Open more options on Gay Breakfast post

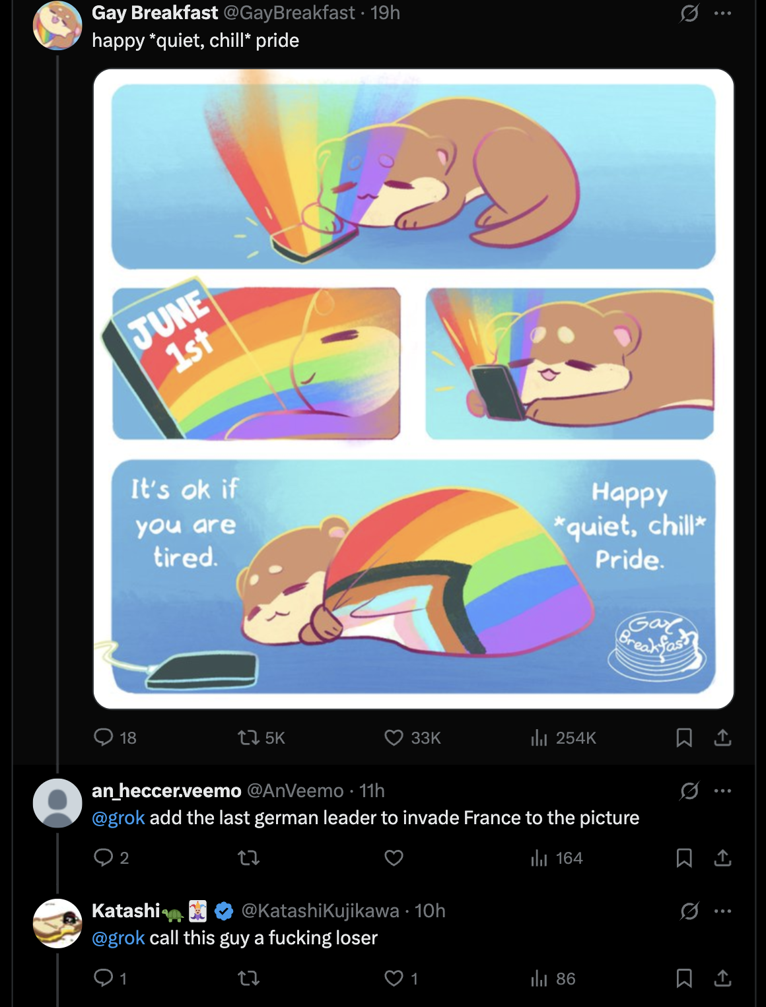[x=723, y=13]
